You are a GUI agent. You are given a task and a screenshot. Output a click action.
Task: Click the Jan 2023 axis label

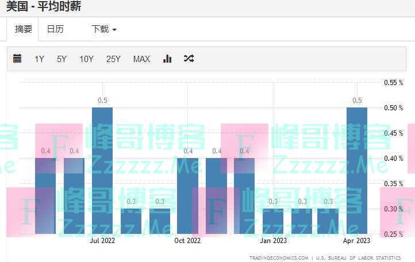click(x=274, y=241)
